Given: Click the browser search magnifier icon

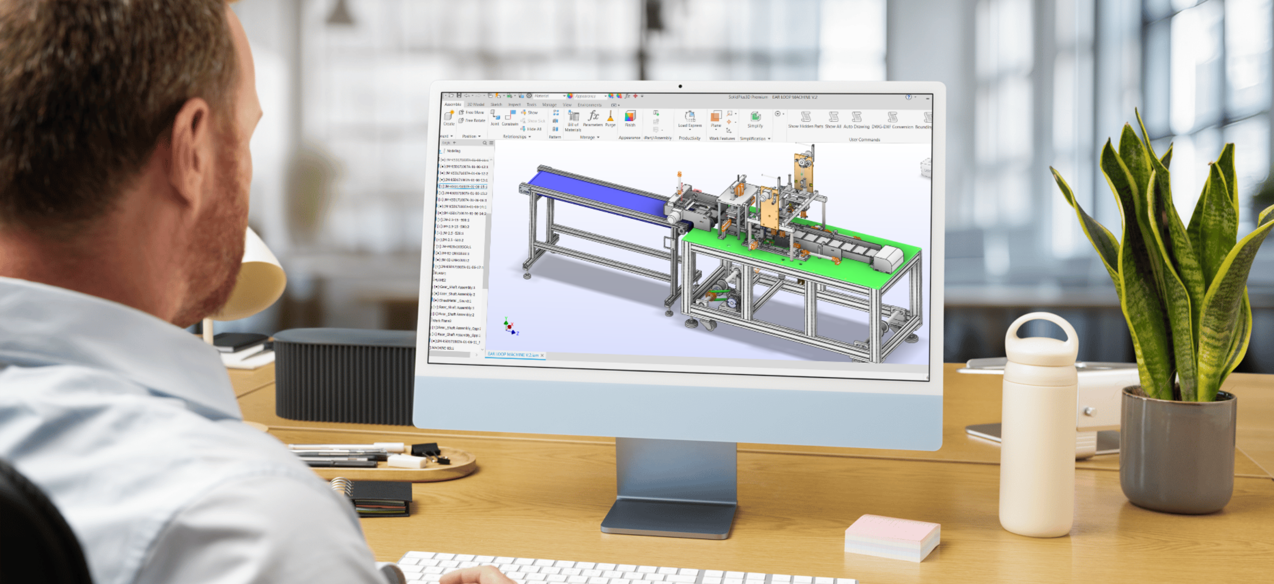Looking at the screenshot, I should (485, 143).
